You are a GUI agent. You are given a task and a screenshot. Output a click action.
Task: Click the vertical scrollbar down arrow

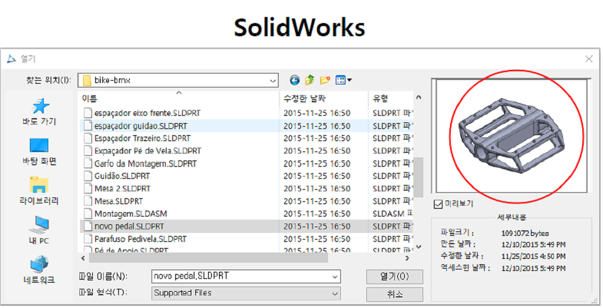click(x=418, y=247)
